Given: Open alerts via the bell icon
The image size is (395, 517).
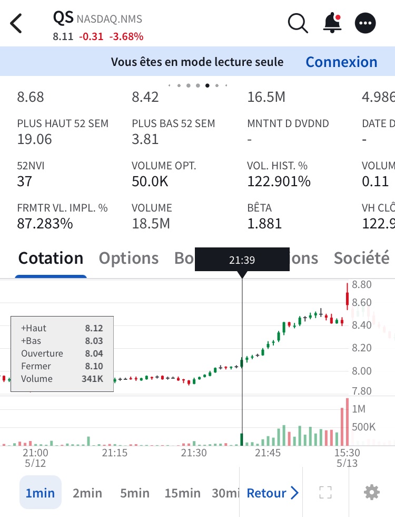Looking at the screenshot, I should point(332,23).
